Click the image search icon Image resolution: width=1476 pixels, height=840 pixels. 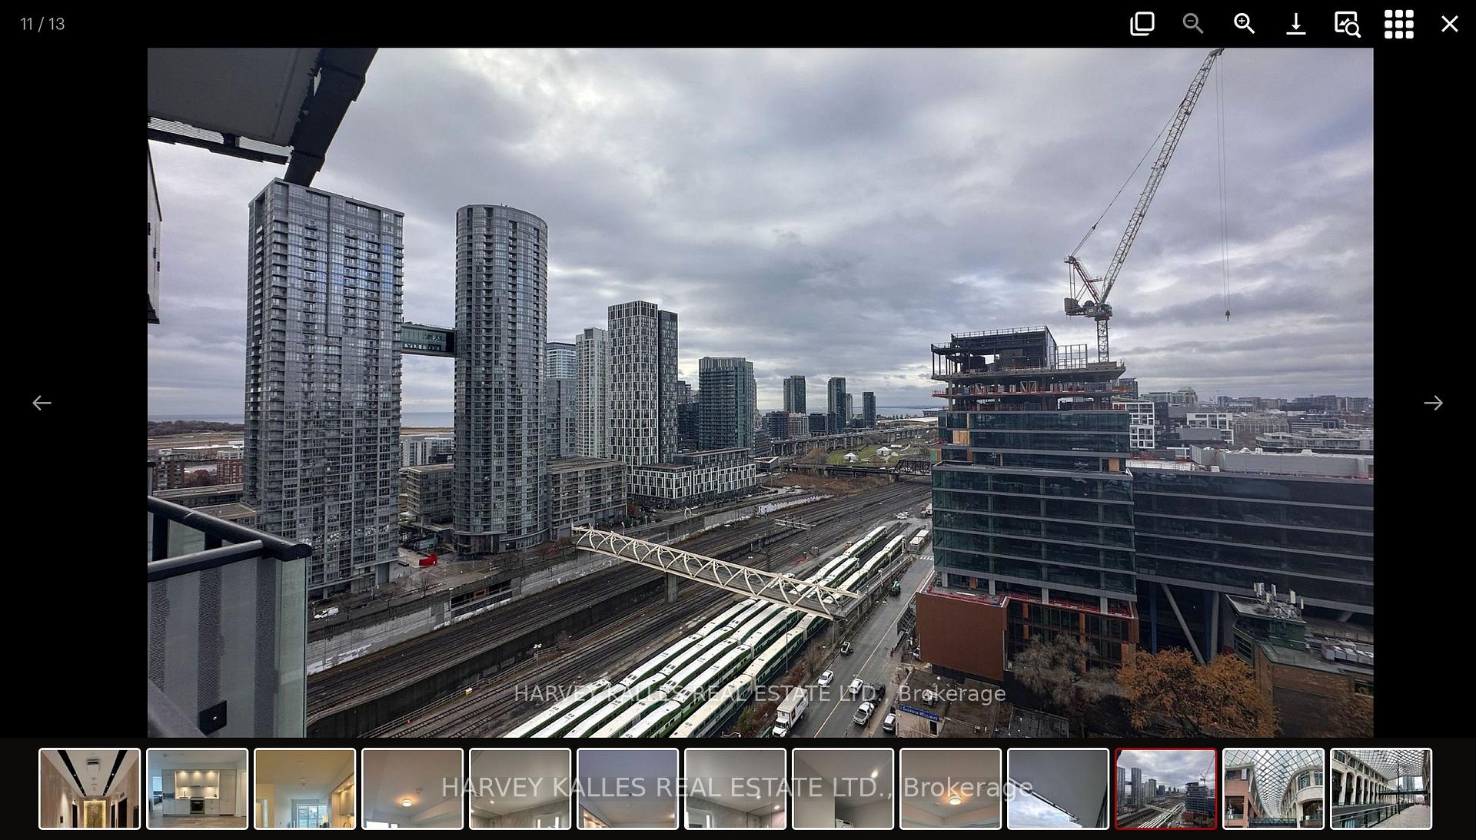click(x=1347, y=24)
